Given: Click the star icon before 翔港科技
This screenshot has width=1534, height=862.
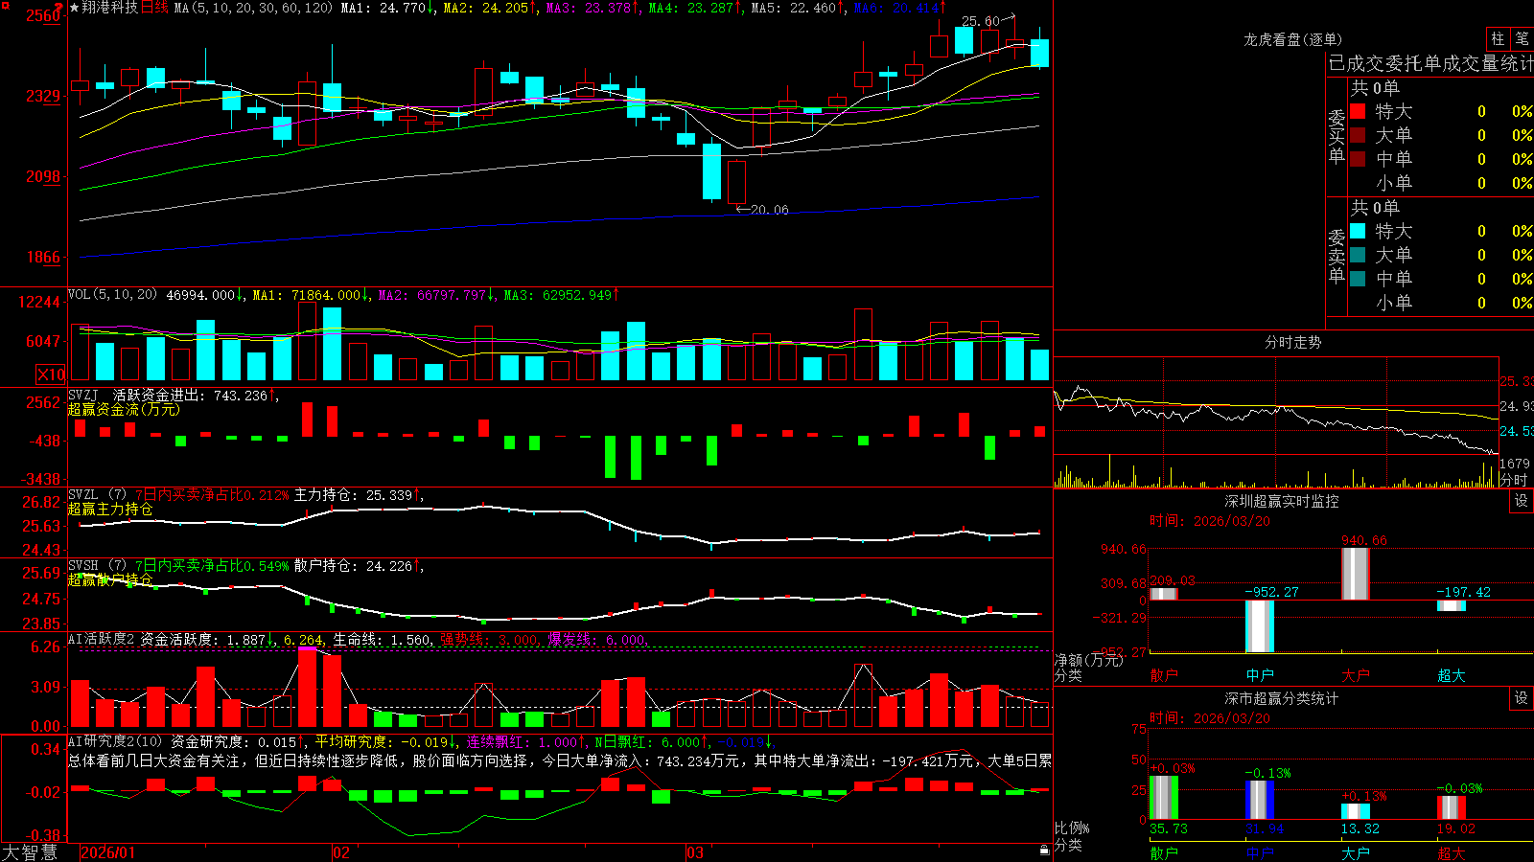Looking at the screenshot, I should pyautogui.click(x=75, y=8).
